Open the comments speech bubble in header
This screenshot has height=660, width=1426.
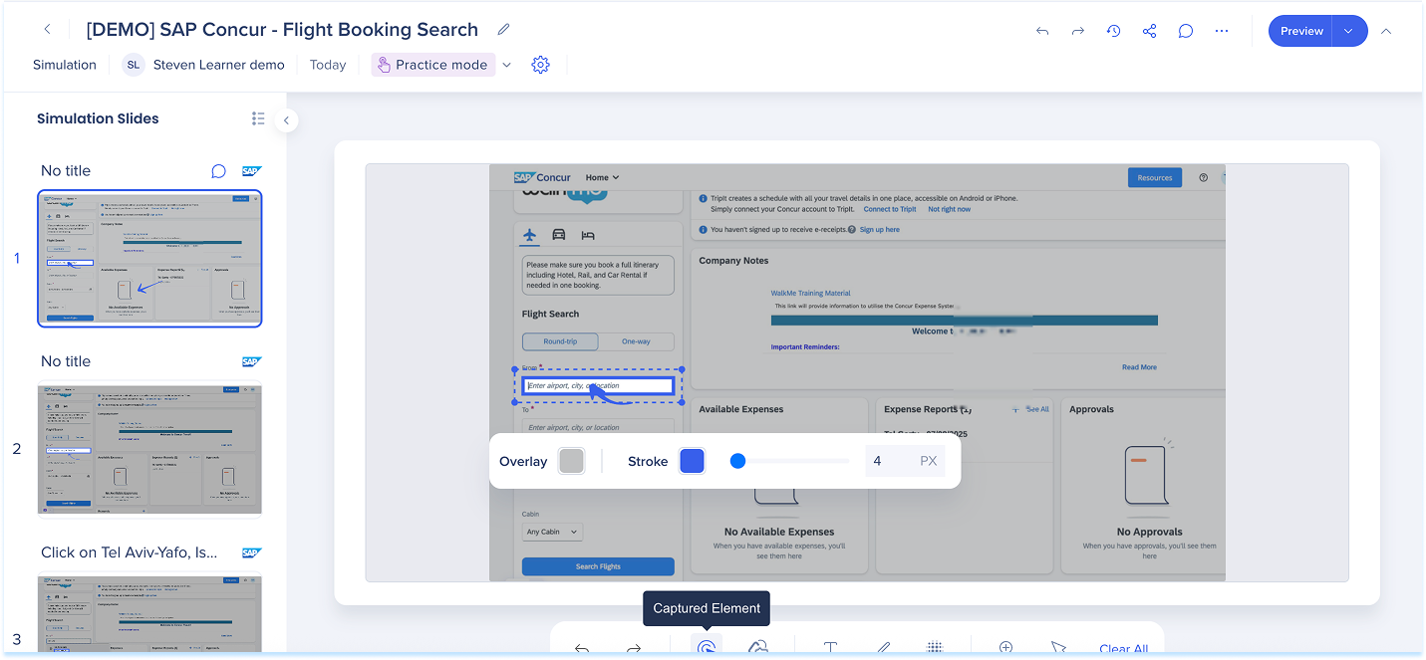coord(1186,31)
